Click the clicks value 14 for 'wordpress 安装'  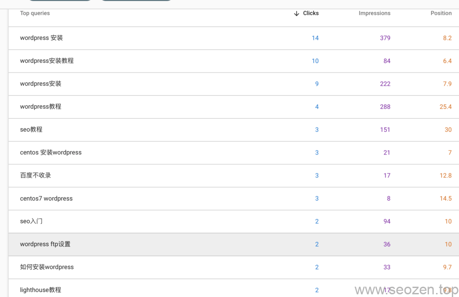(x=315, y=38)
